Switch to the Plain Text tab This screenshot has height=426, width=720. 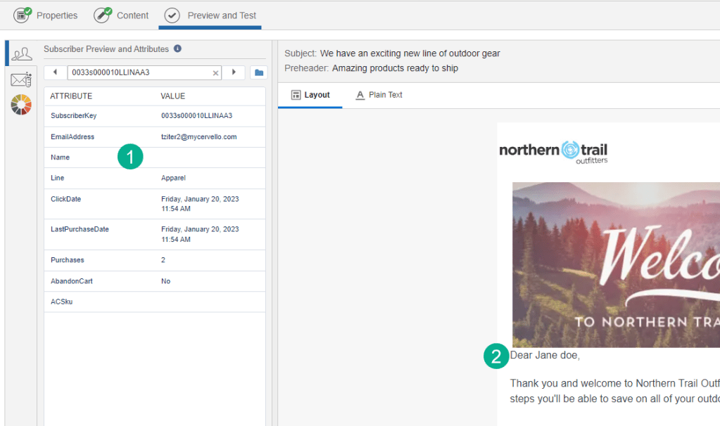tap(379, 95)
